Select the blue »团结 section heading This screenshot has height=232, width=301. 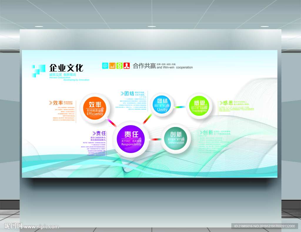tap(127, 93)
